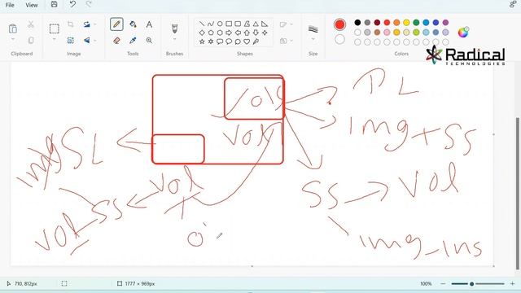521x293 pixels.
Task: Click the zoom out minus button
Action: 443,284
